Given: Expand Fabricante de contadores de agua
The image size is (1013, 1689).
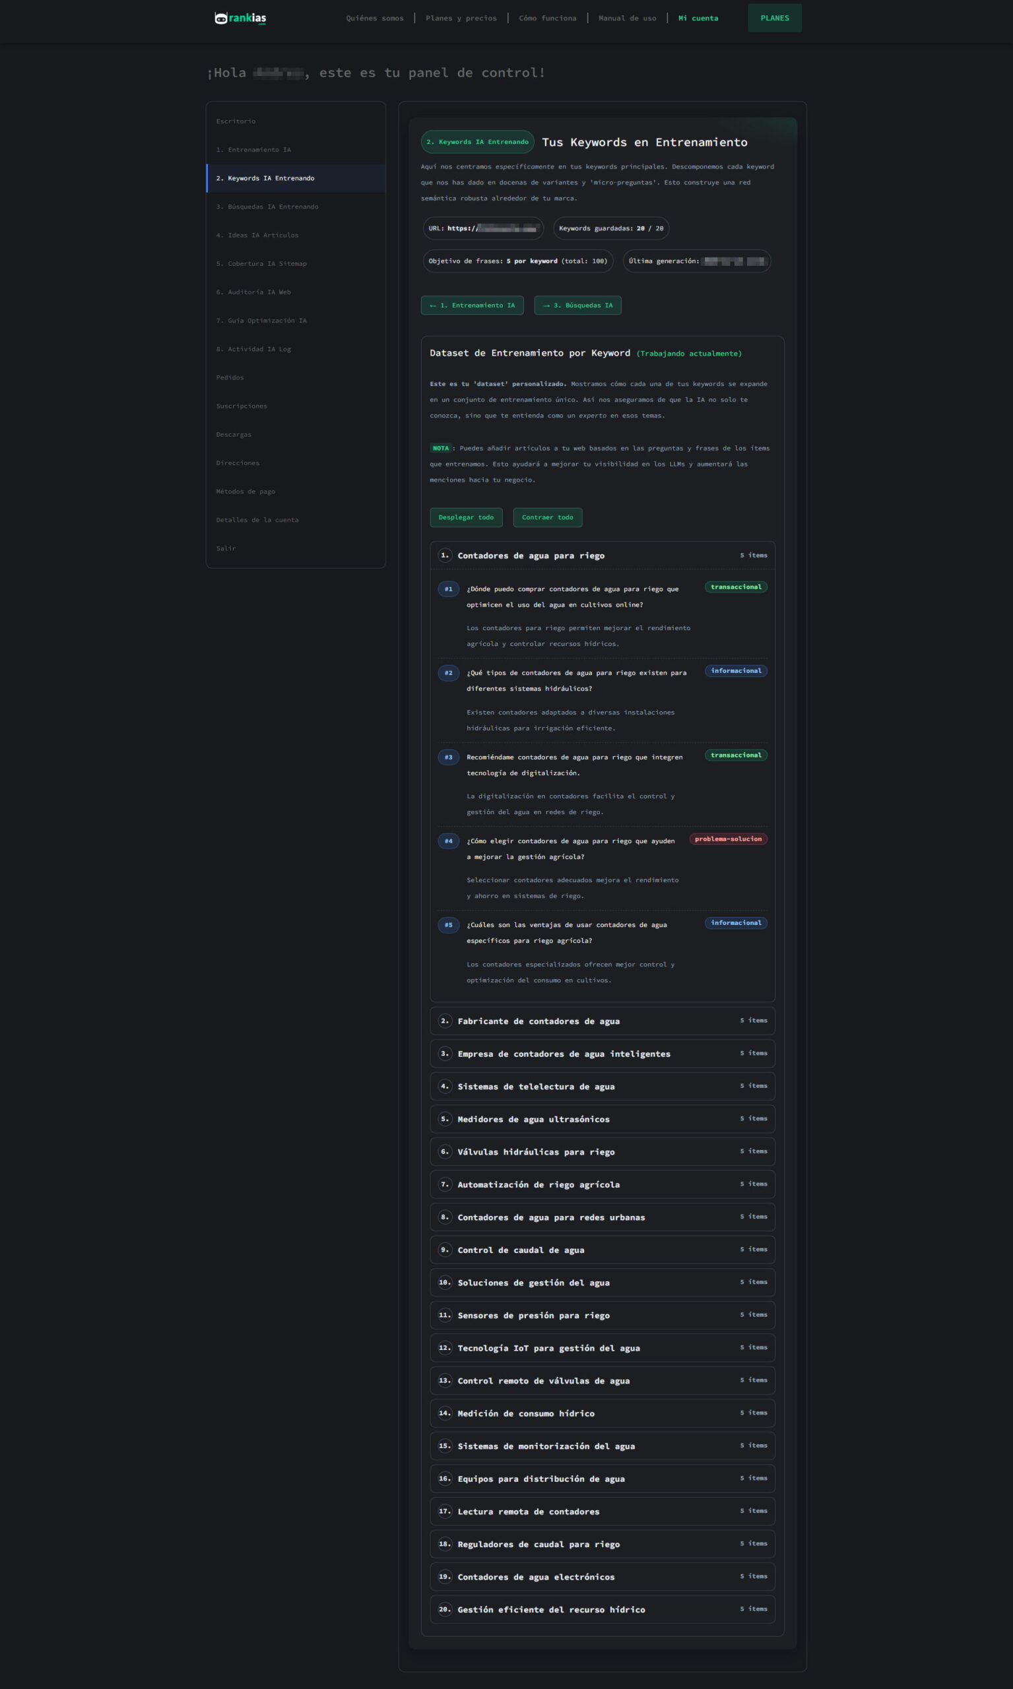Looking at the screenshot, I should pyautogui.click(x=601, y=1021).
